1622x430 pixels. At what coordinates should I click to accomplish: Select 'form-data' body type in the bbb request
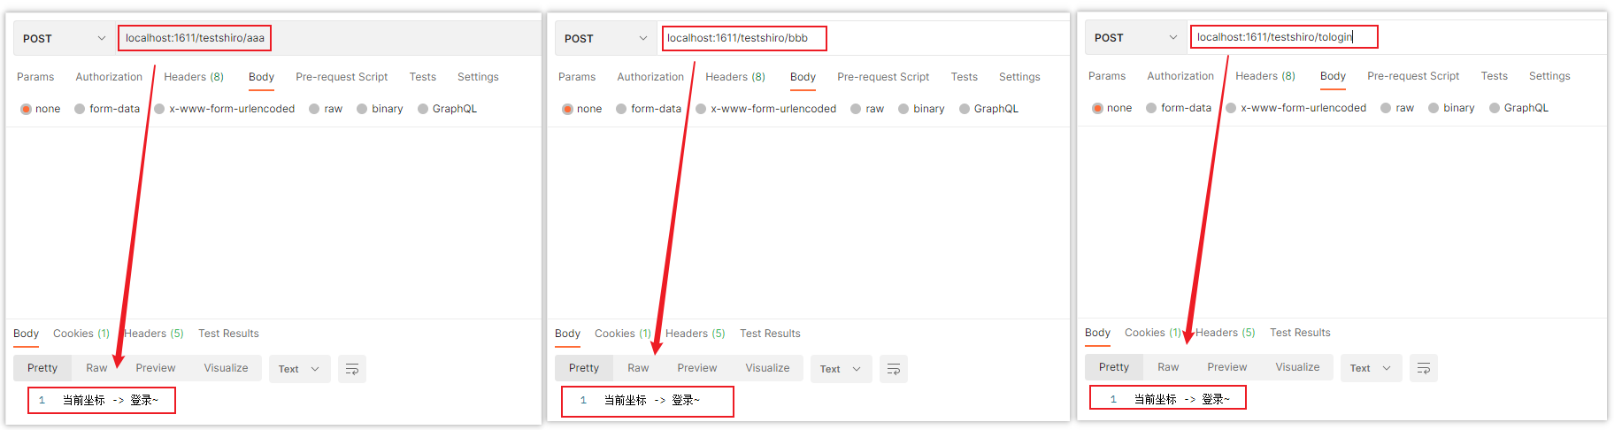pos(649,109)
